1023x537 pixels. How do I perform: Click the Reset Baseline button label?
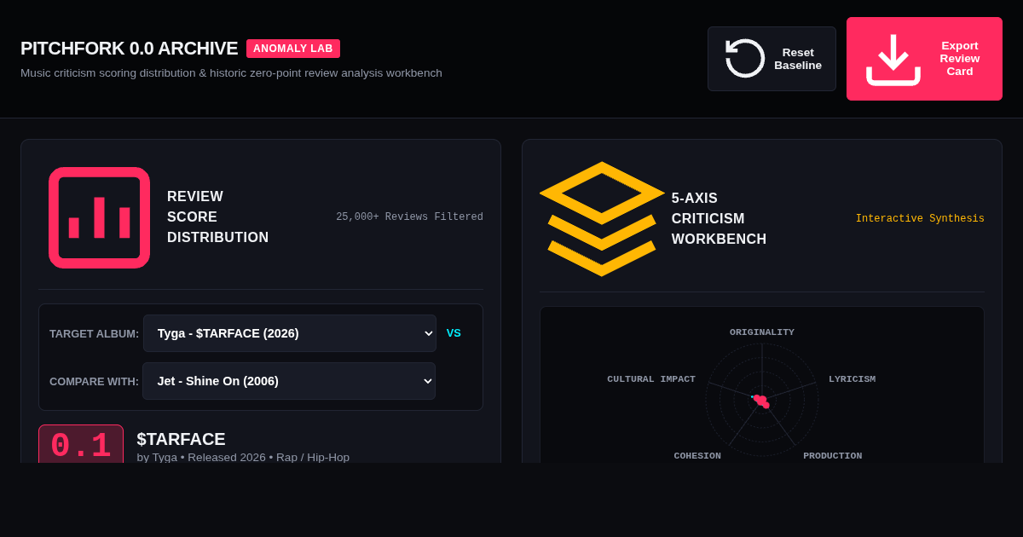[x=798, y=59]
